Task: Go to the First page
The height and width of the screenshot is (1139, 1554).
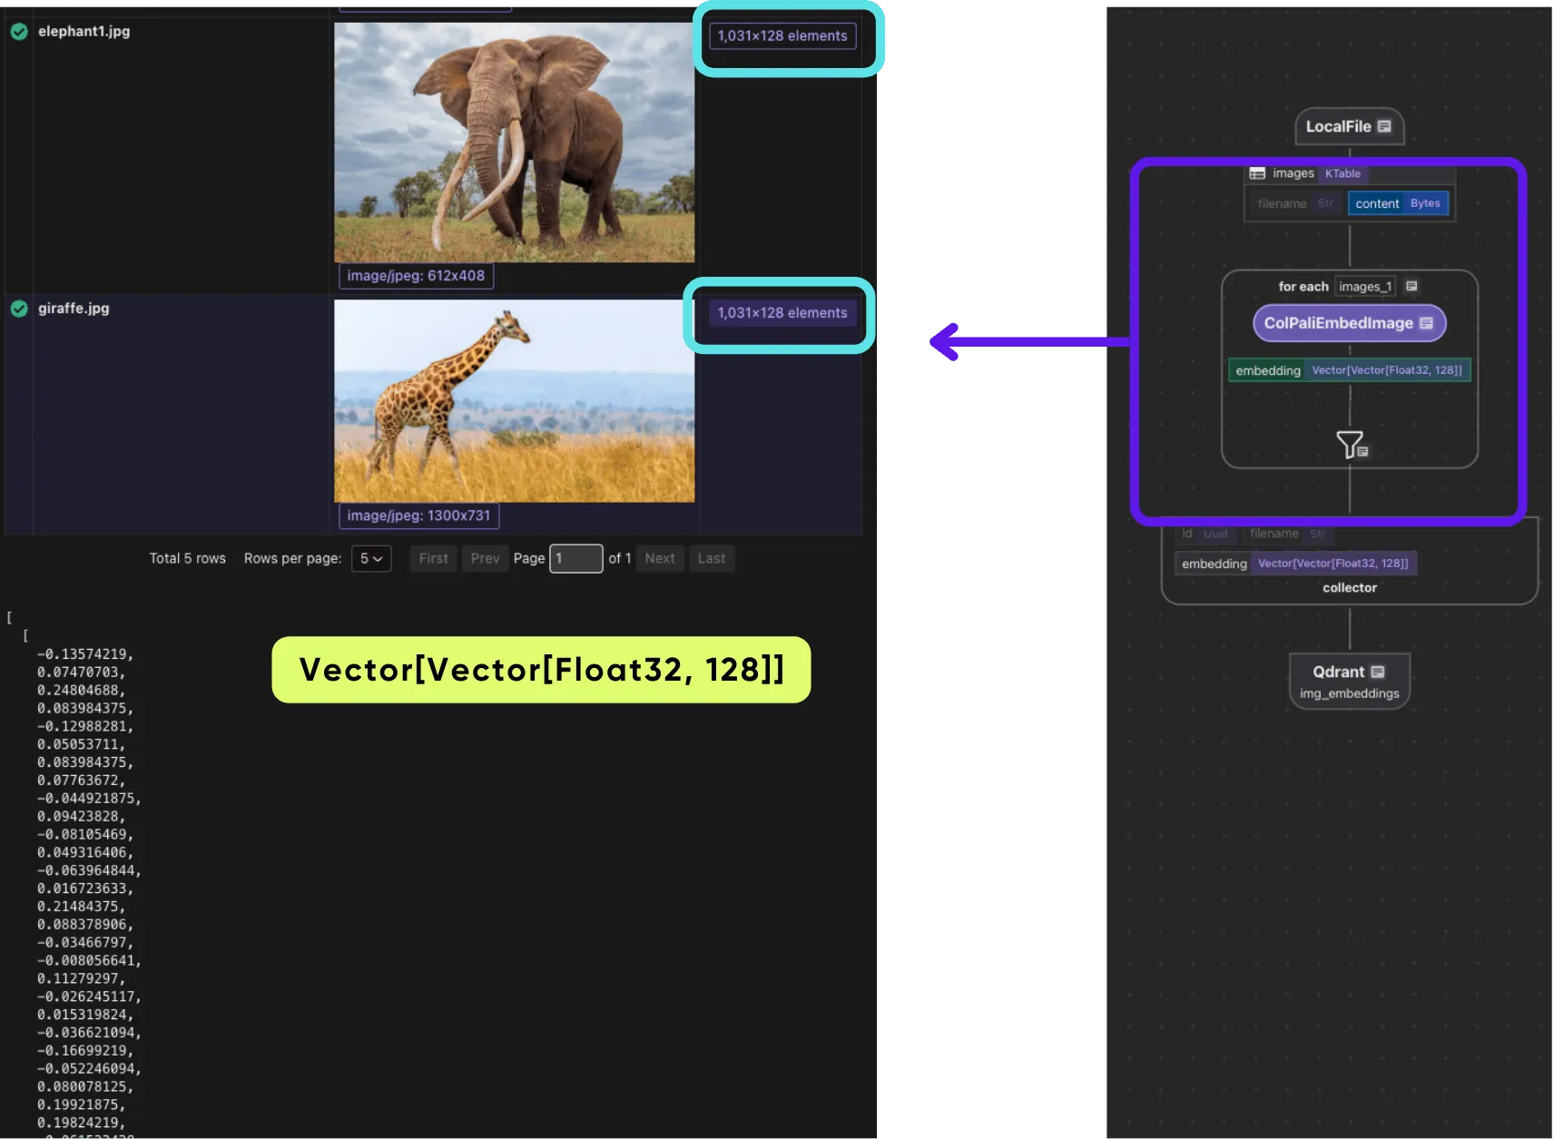Action: click(433, 558)
